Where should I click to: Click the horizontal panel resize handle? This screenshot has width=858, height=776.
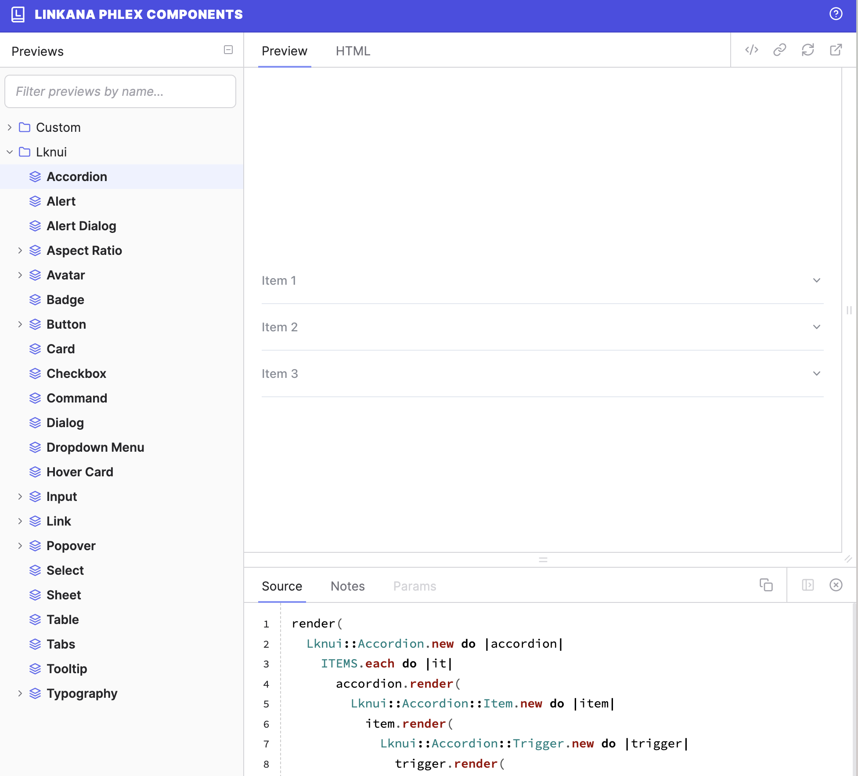(x=543, y=560)
